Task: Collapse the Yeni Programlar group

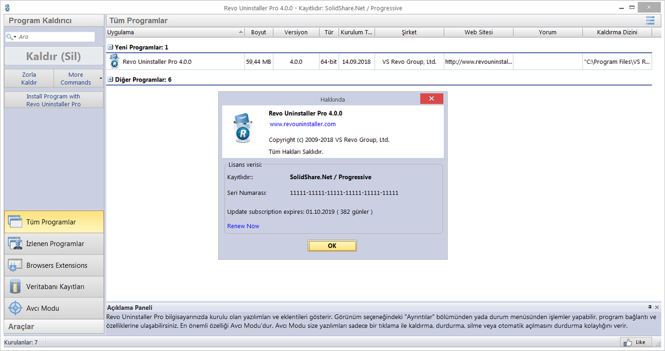Action: 110,47
